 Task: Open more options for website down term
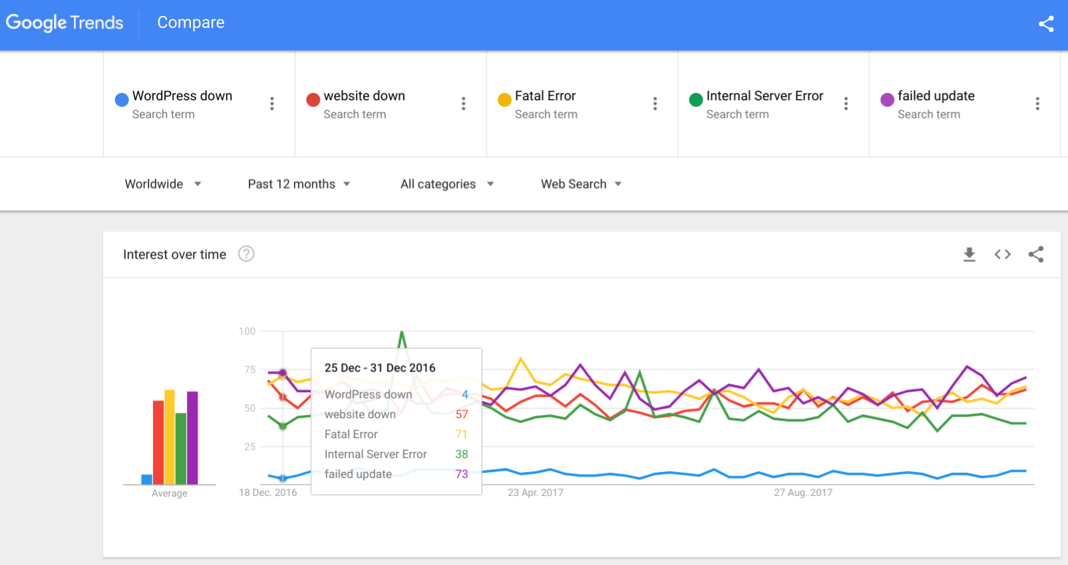coord(464,104)
